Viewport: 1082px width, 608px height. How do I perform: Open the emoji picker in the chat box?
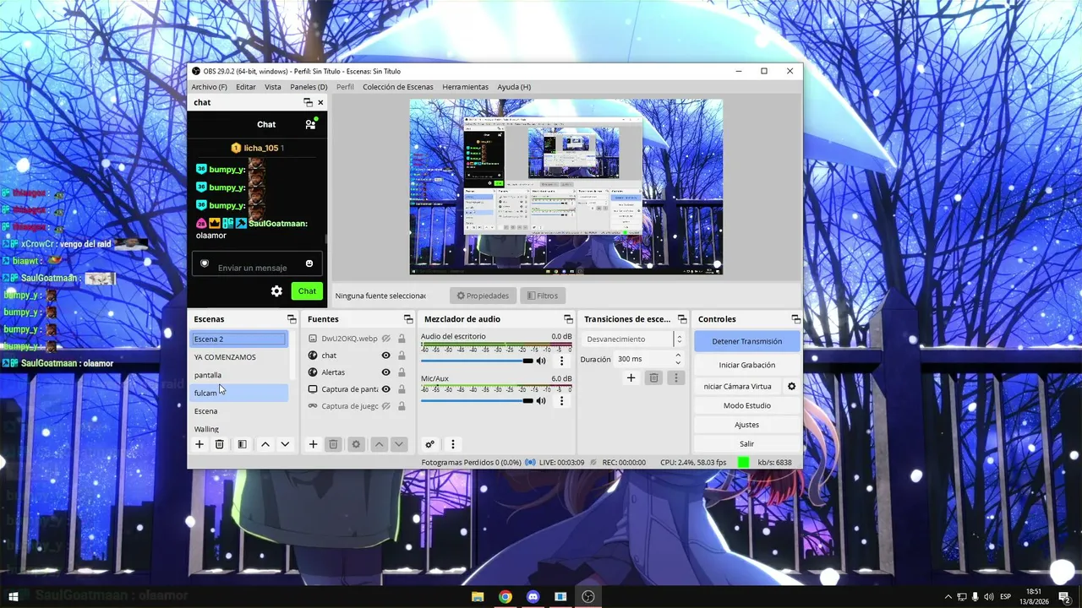(309, 263)
